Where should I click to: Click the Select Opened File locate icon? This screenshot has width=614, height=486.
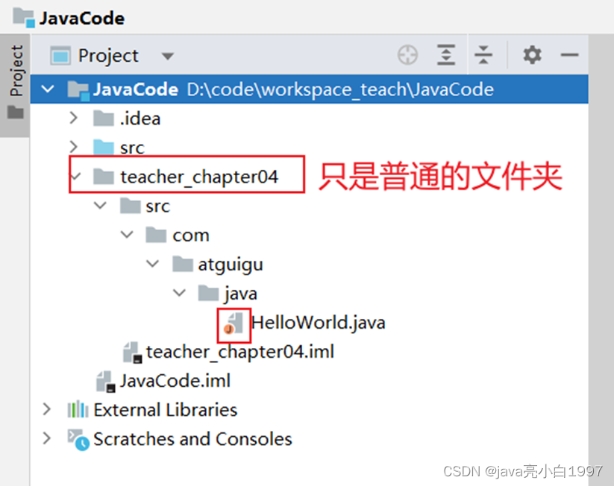[407, 54]
